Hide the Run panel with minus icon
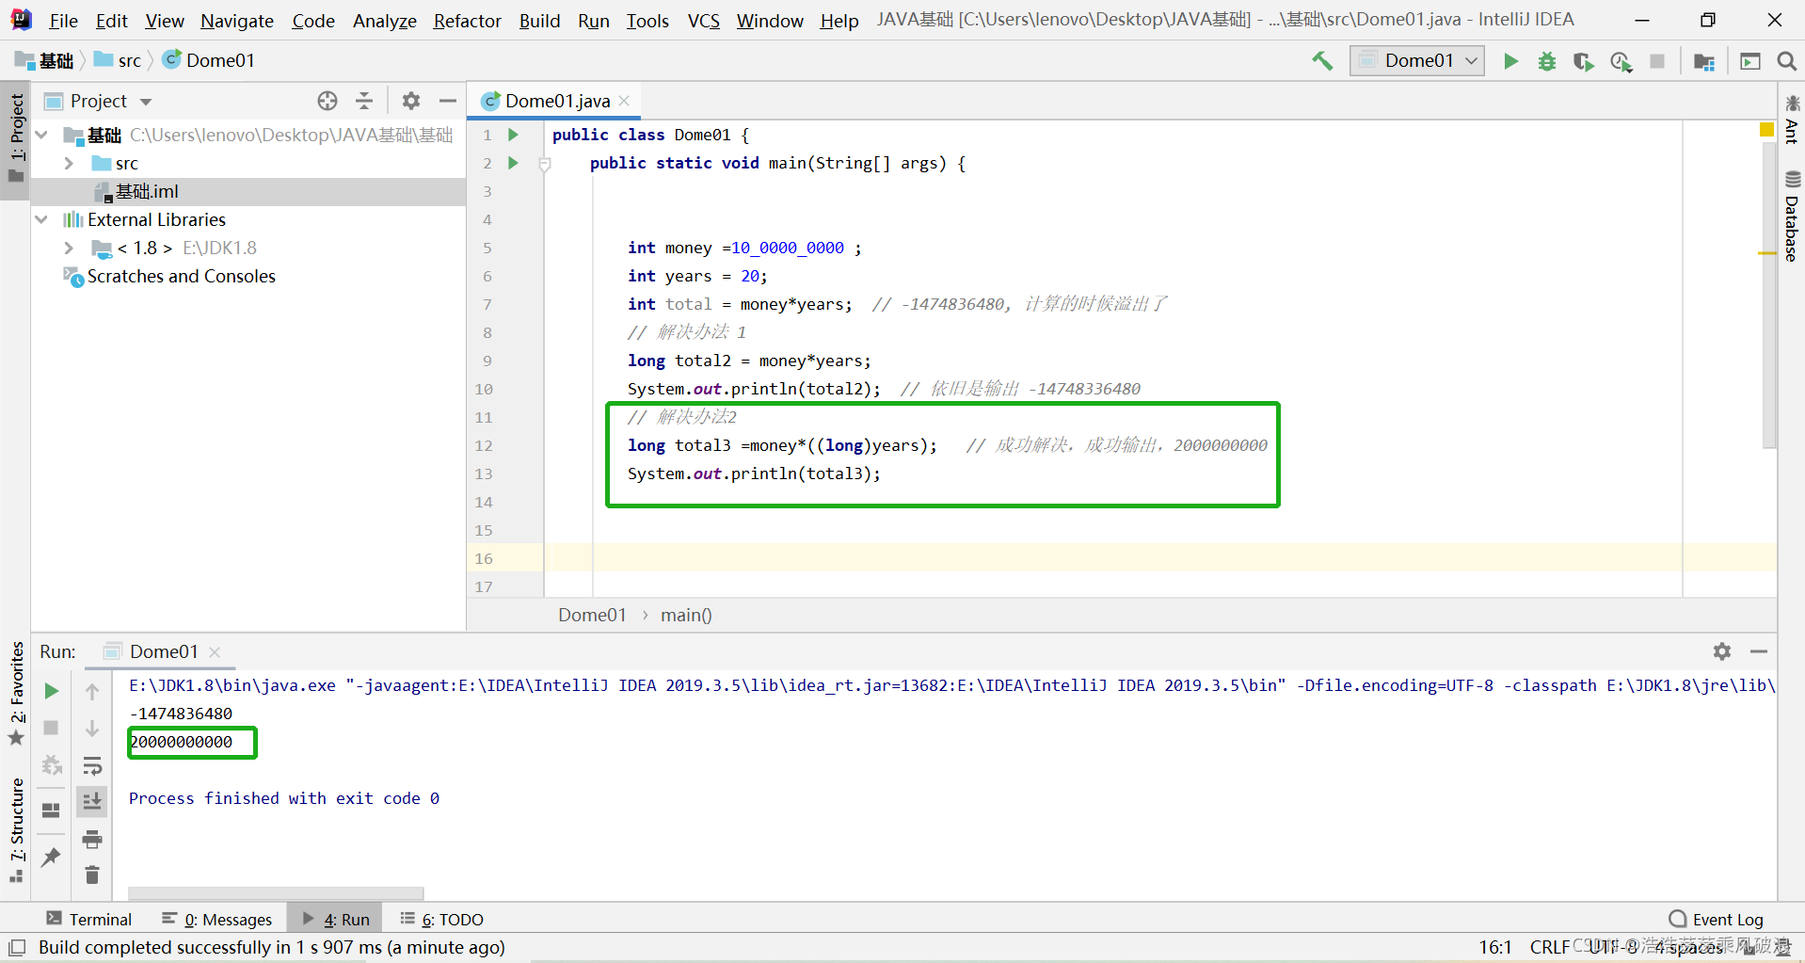The image size is (1805, 963). coord(1759,651)
